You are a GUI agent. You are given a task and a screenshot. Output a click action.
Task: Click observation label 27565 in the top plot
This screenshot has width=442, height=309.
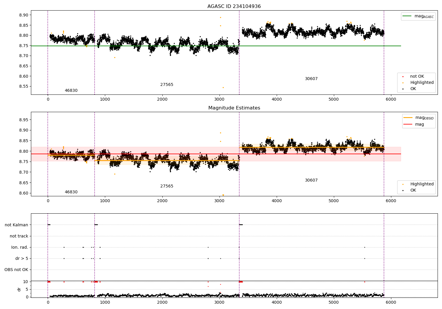[167, 85]
